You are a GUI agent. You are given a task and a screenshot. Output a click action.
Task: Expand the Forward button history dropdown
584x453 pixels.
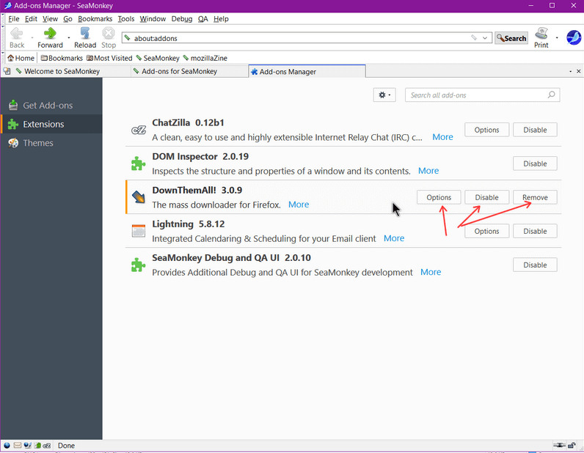[x=69, y=37]
